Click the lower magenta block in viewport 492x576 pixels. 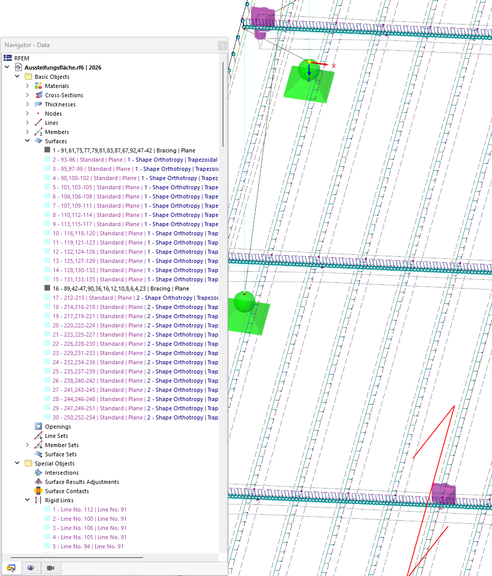pyautogui.click(x=443, y=493)
